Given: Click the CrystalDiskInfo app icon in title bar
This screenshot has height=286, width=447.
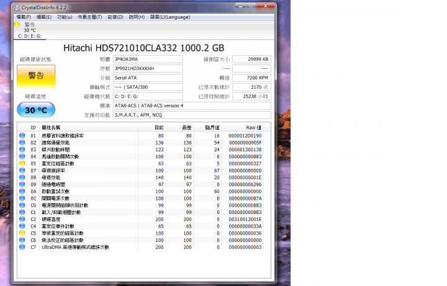Looking at the screenshot, I should pos(17,7).
